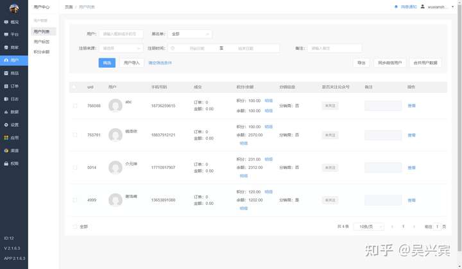Open the 设置 gear sidebar icon

click(x=6, y=125)
